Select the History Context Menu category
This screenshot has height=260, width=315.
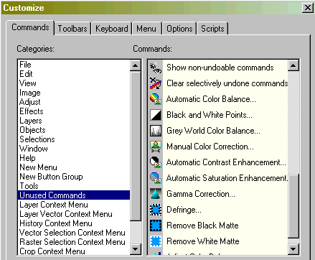[74, 223]
